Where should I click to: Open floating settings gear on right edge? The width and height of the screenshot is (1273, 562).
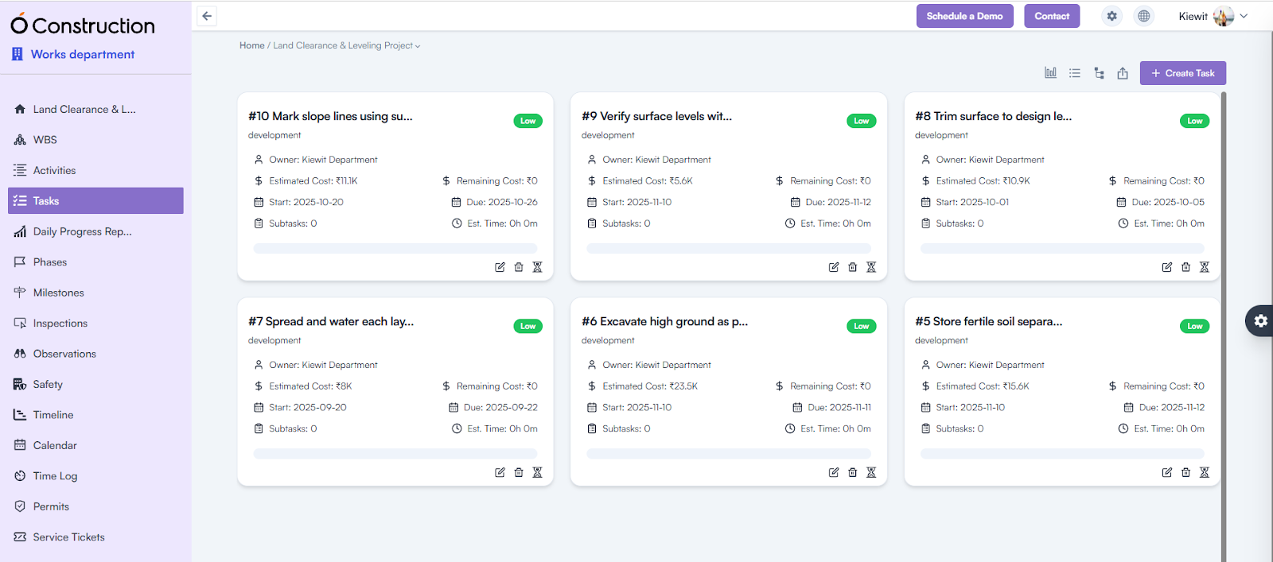click(1260, 321)
